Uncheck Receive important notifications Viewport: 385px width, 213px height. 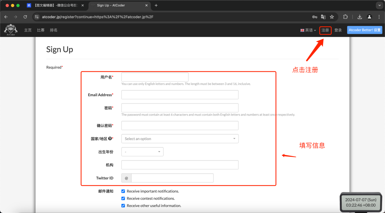click(x=123, y=191)
